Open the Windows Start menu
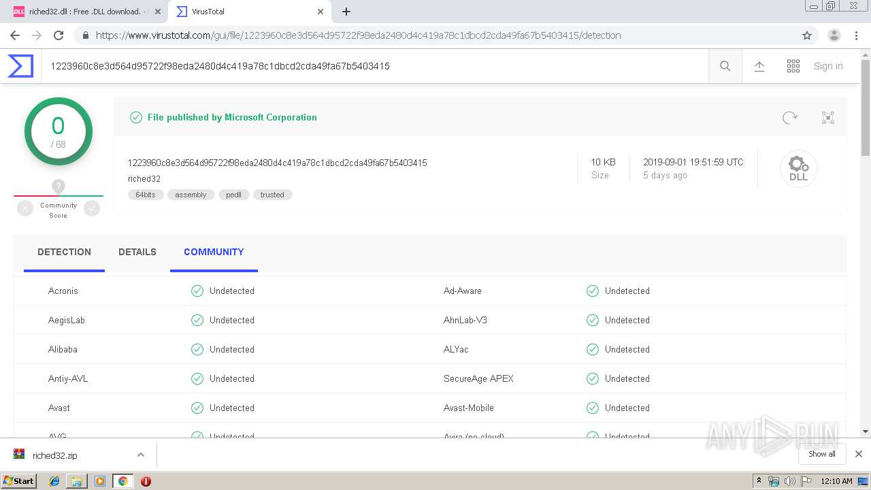Image resolution: width=871 pixels, height=490 pixels. (19, 481)
